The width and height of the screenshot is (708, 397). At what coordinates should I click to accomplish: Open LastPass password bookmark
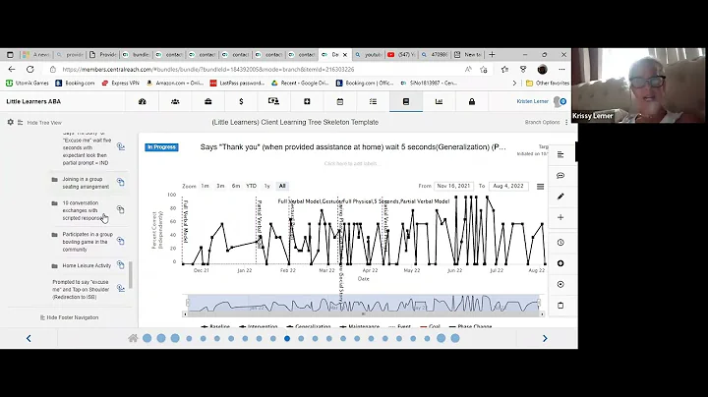click(237, 83)
